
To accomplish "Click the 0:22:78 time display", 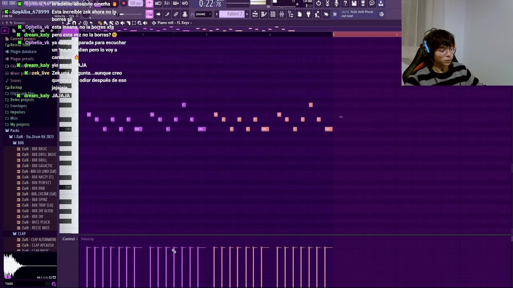I will click(210, 4).
